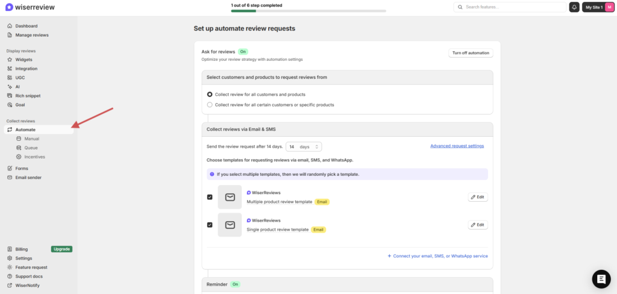Open the My Site 1 account menu
The image size is (617, 294).
[x=598, y=7]
